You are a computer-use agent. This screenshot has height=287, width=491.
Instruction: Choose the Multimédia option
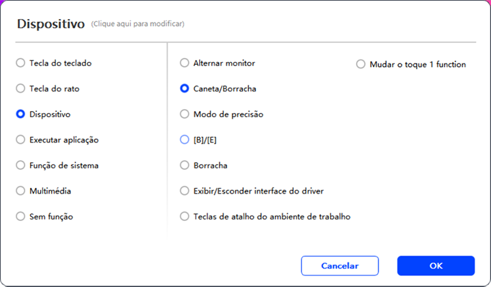pos(20,192)
